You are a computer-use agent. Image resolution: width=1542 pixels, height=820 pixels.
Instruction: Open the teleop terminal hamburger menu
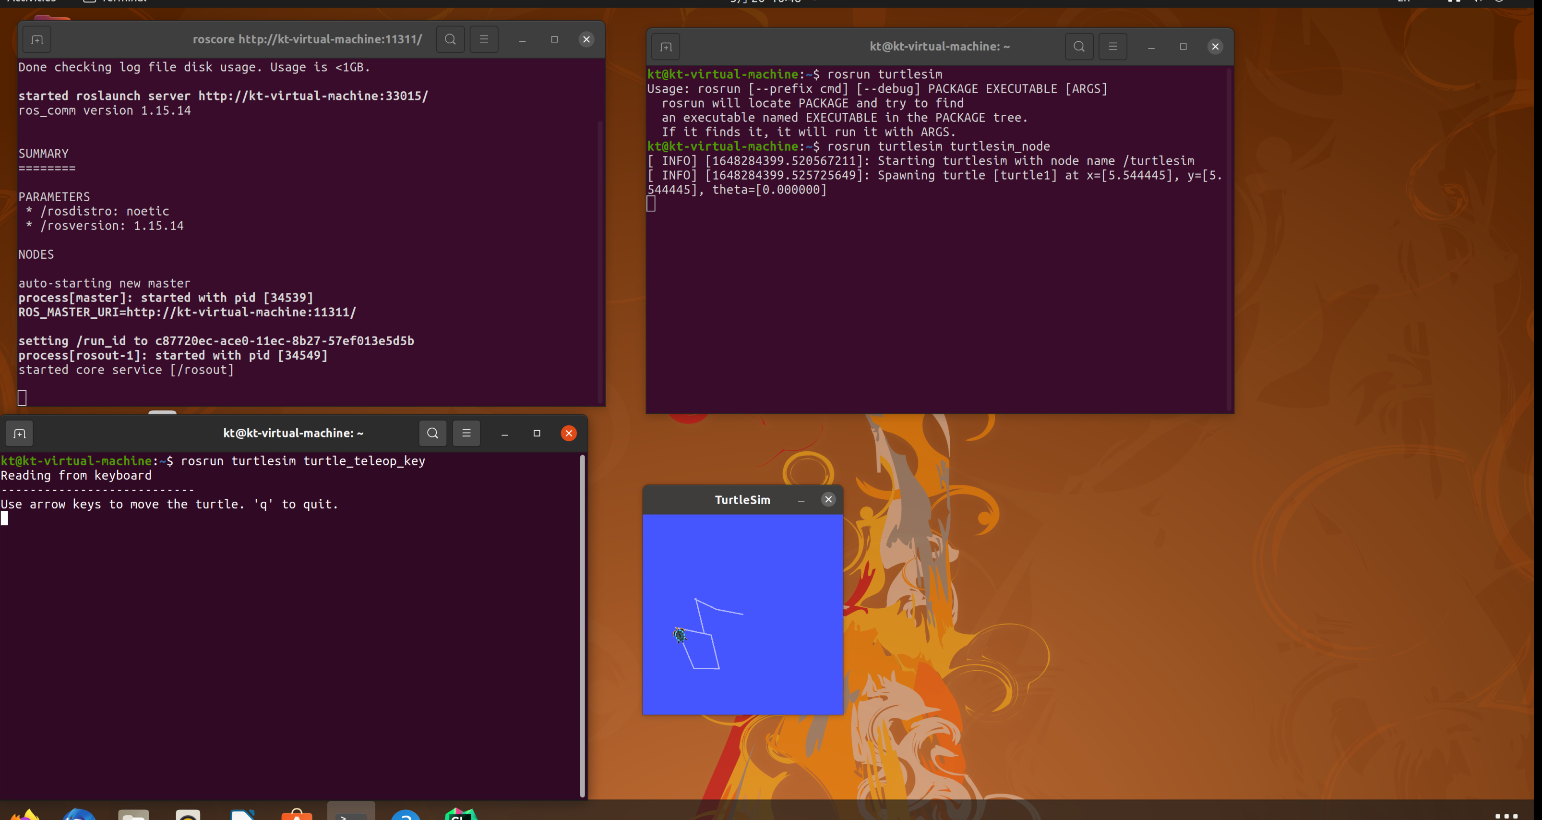[466, 433]
